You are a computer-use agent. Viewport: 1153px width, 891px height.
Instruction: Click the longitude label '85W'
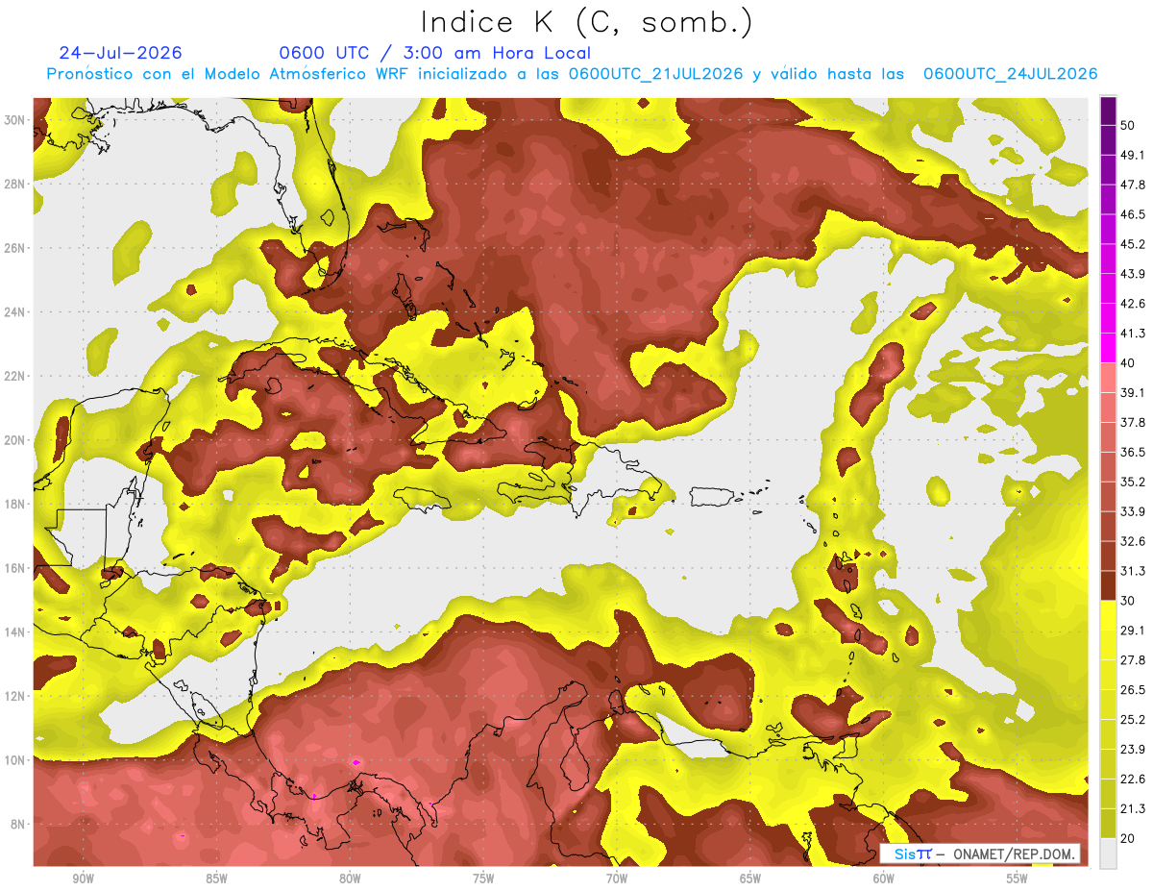[x=216, y=879]
